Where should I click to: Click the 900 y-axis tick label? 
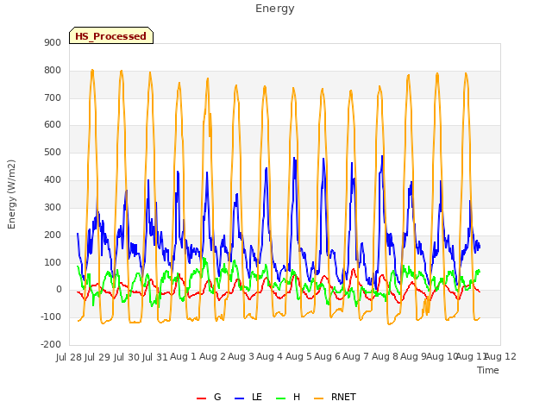53,42
